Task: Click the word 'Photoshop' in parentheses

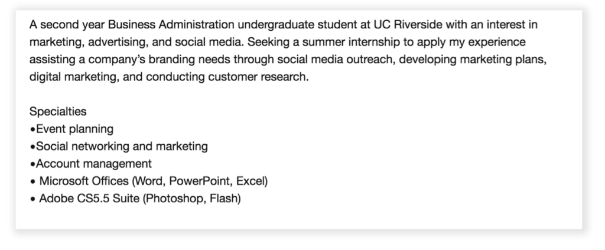Action: [176, 199]
